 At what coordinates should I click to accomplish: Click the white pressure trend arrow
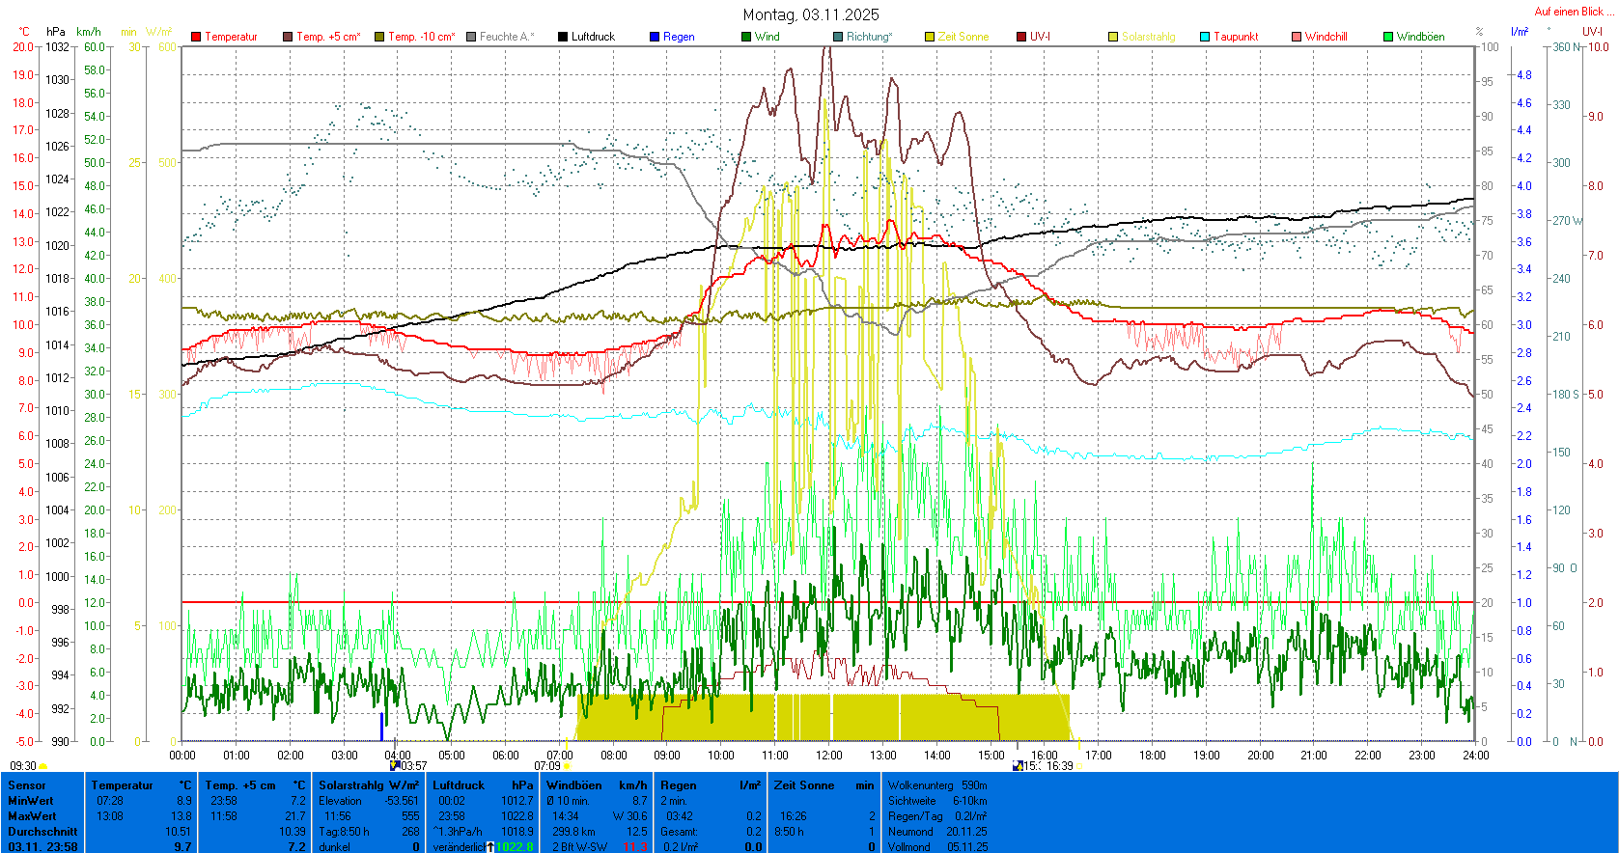coord(490,847)
